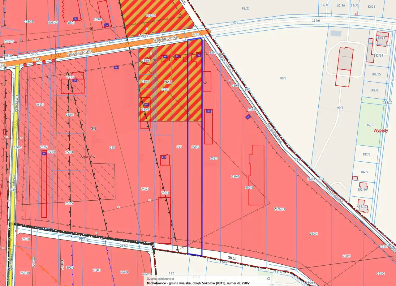The width and height of the screenshot is (396, 286).
Task: Select the address marker number 15
Action: [x=208, y=111]
